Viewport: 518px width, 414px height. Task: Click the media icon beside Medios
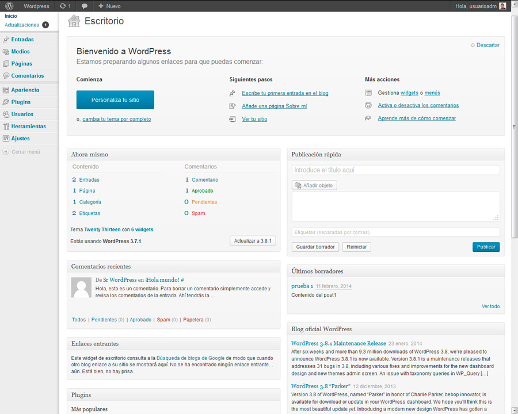click(x=6, y=52)
